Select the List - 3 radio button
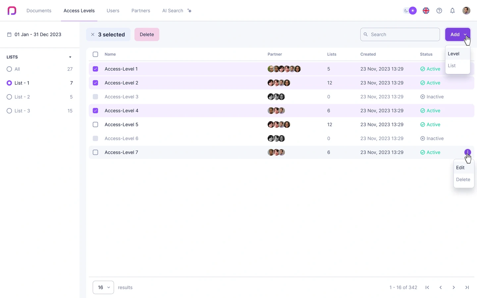The image size is (477, 298). 9,111
